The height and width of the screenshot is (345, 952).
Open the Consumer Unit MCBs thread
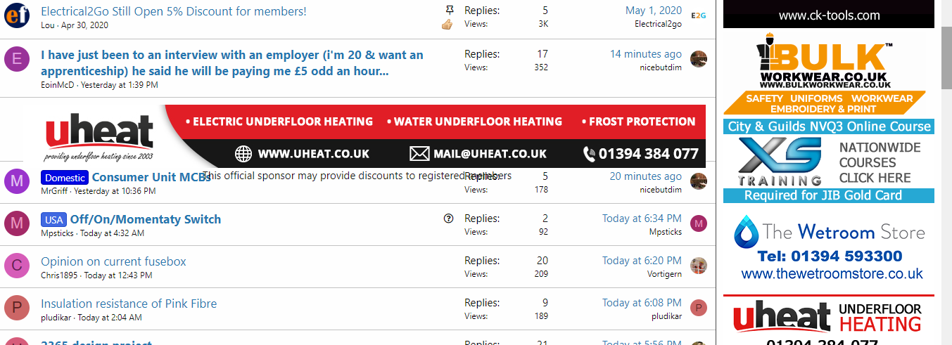[151, 177]
